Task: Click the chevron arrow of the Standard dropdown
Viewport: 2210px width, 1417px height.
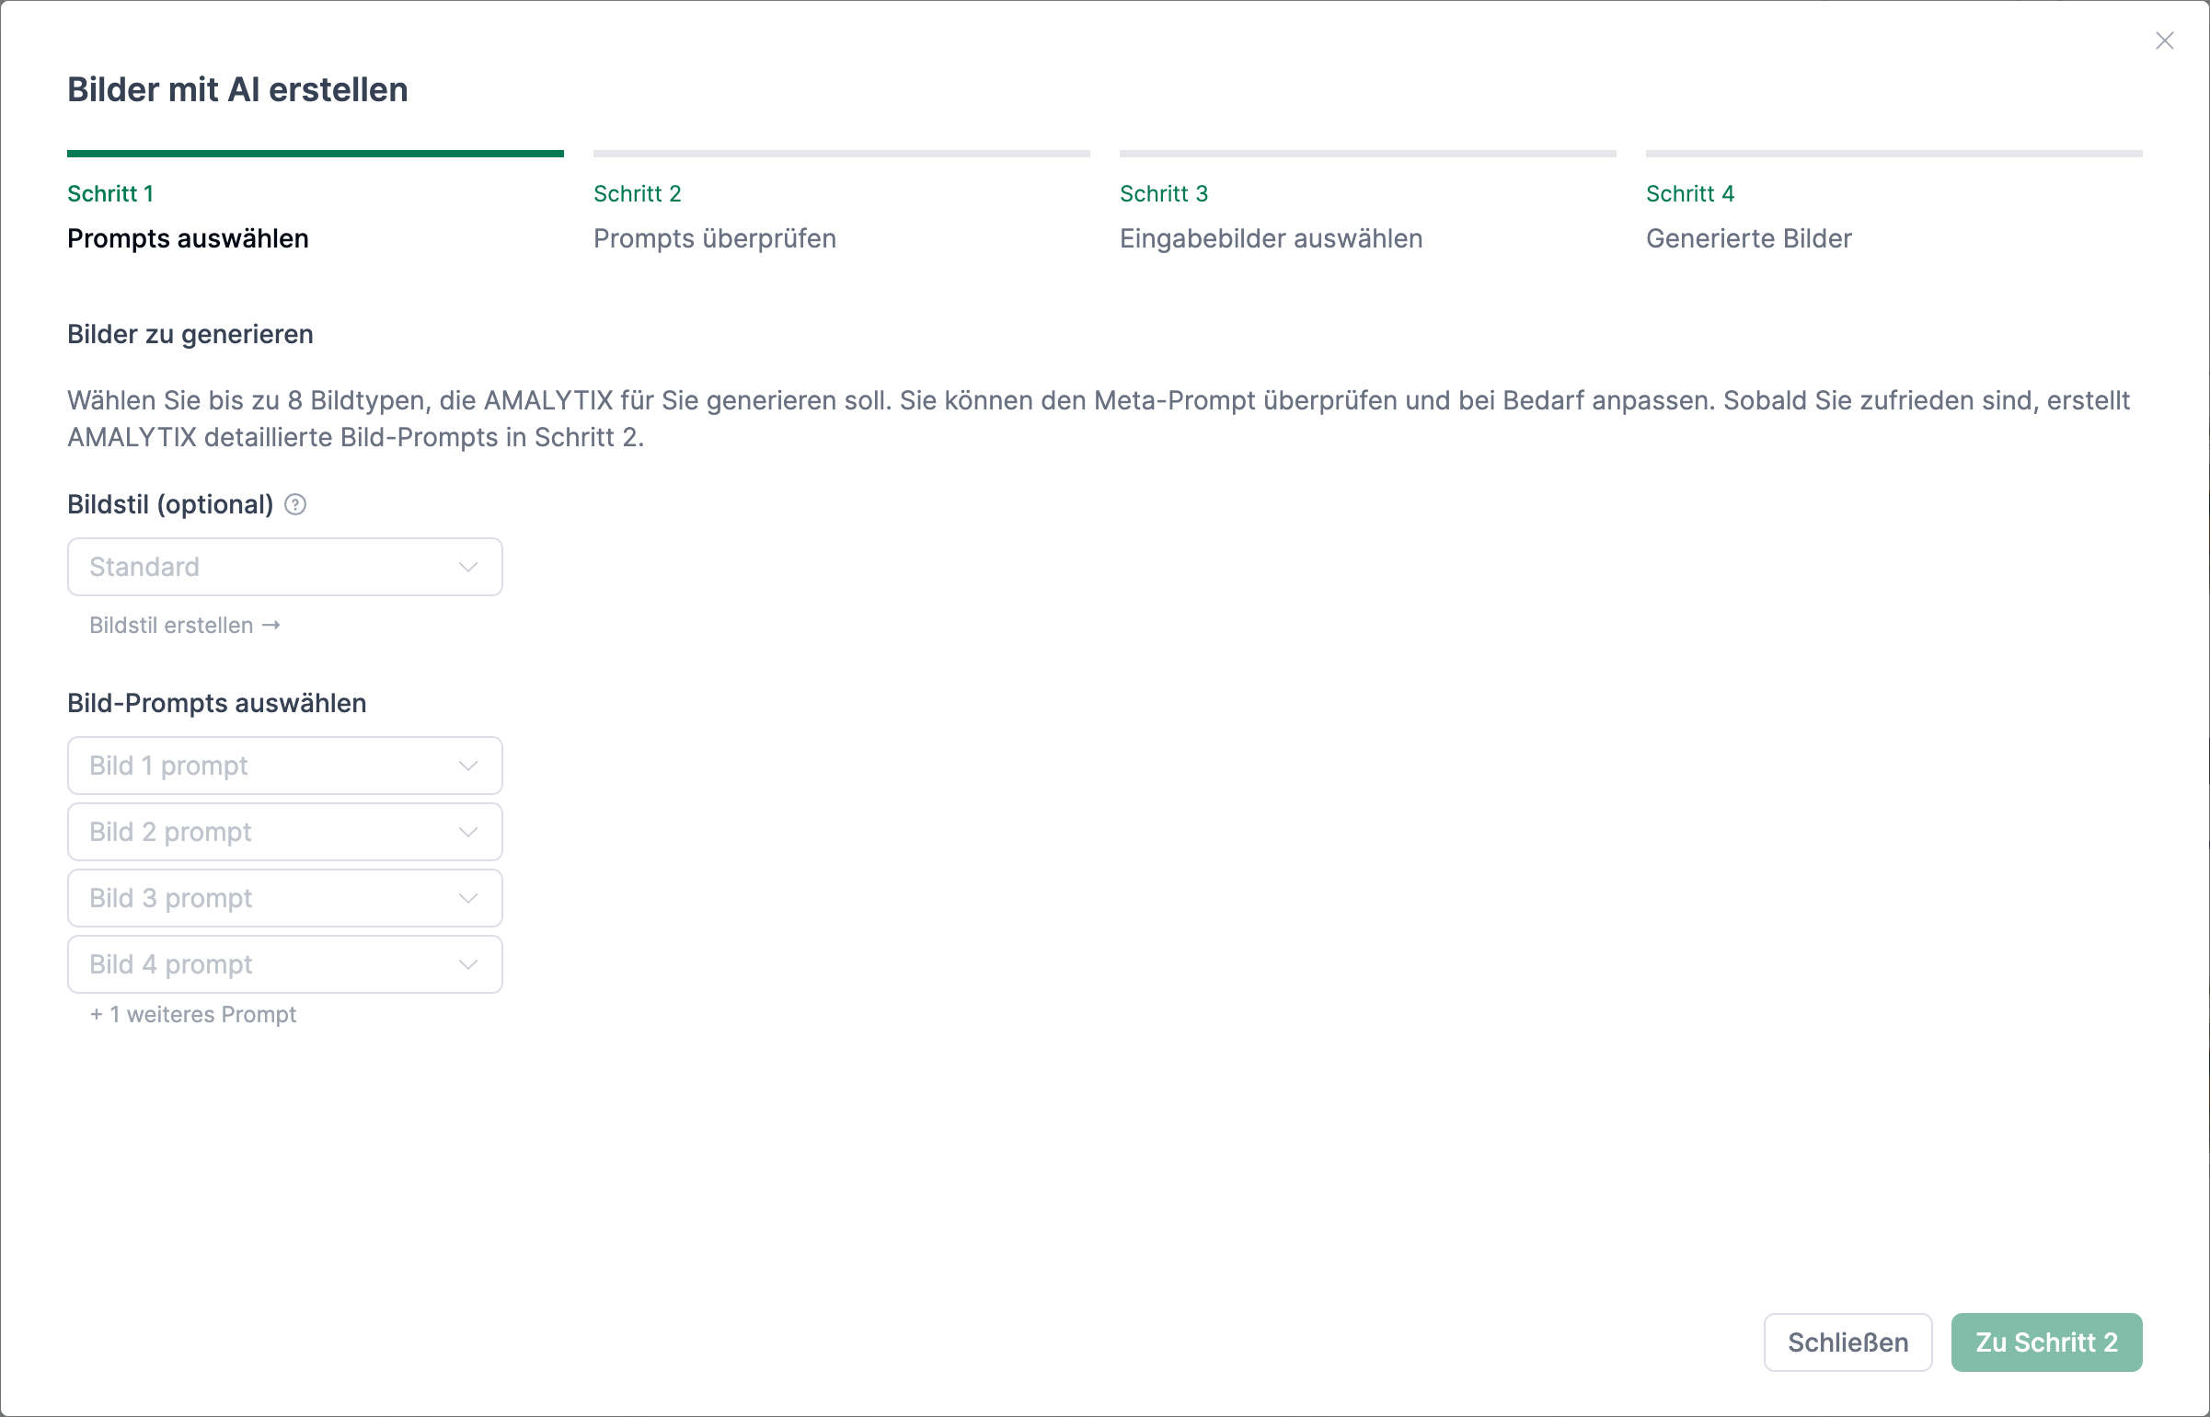Action: pos(468,567)
